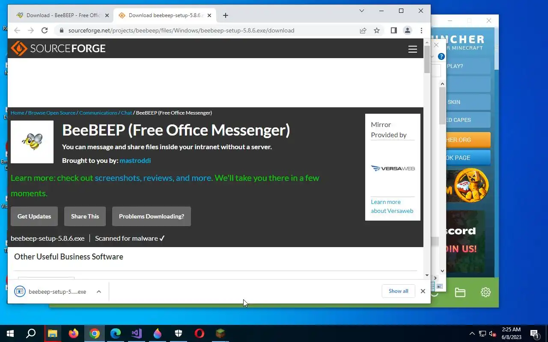This screenshot has height=342, width=548.
Task: Click the page scrollbar down arrow
Action: tap(427, 276)
